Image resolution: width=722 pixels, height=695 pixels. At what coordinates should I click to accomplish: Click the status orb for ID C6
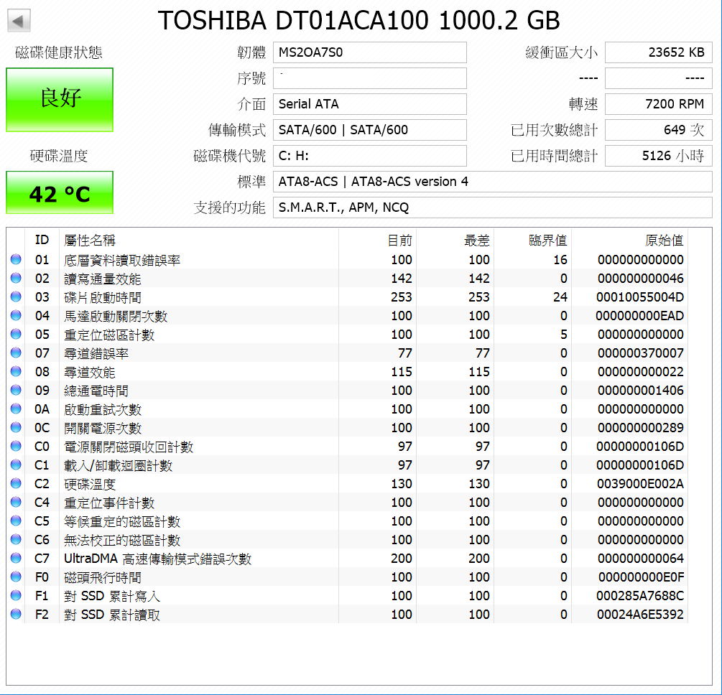click(x=16, y=539)
